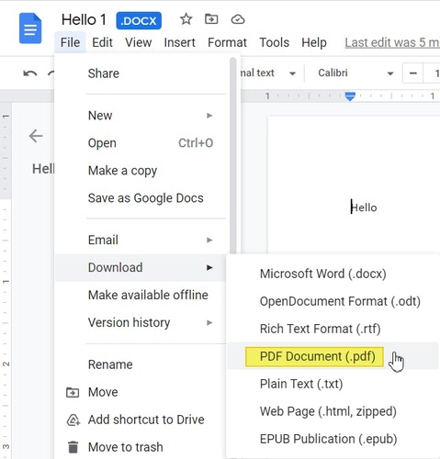440x459 pixels.
Task: Open the Help menu
Action: [x=314, y=42]
